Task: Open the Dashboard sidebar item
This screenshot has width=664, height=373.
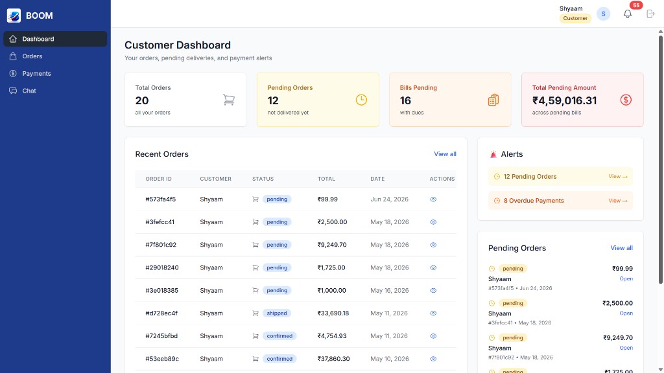Action: pos(55,39)
